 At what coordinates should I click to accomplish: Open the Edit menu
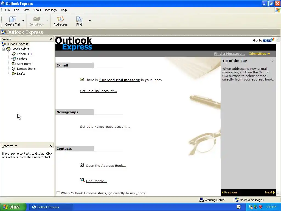(x=16, y=10)
